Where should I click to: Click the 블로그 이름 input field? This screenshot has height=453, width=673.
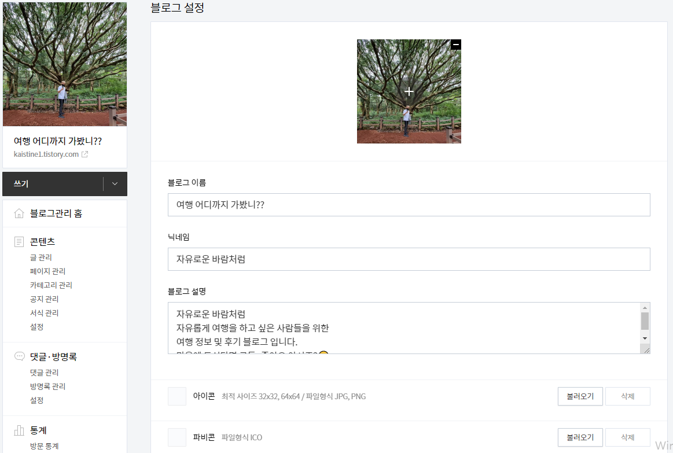click(x=409, y=205)
